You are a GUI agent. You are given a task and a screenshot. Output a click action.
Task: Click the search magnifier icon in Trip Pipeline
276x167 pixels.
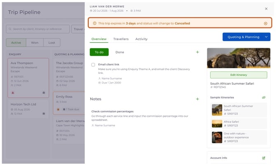click(10, 29)
